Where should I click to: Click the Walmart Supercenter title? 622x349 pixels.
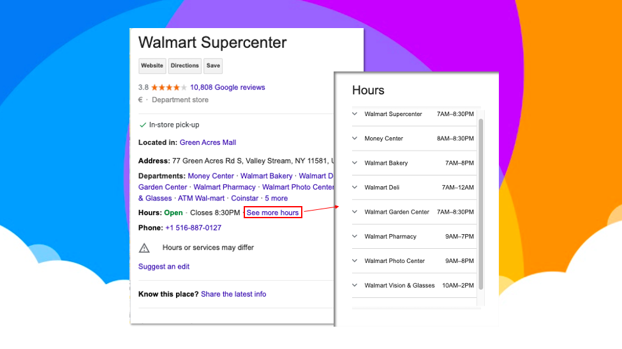[x=212, y=43]
